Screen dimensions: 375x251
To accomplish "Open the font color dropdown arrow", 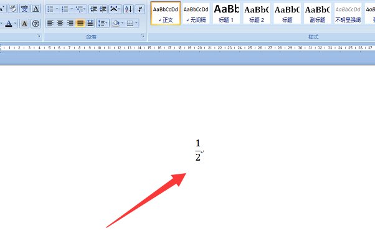I will [16, 24].
